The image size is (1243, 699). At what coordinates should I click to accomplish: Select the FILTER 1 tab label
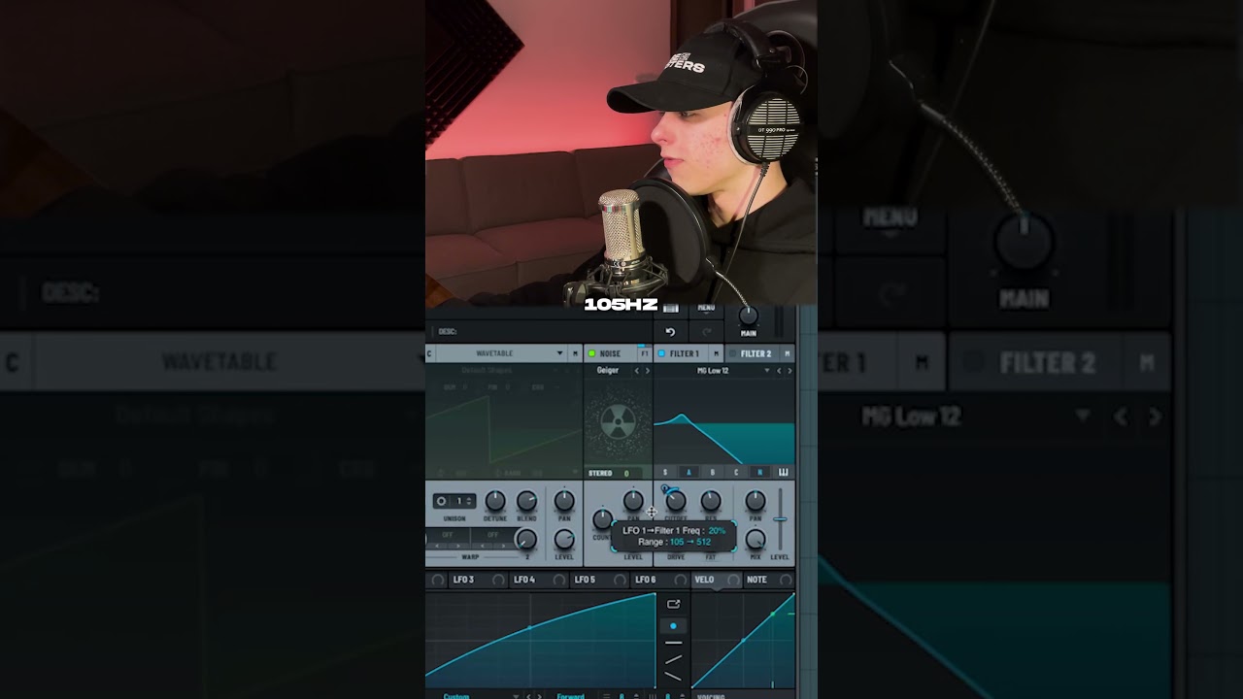(x=685, y=353)
